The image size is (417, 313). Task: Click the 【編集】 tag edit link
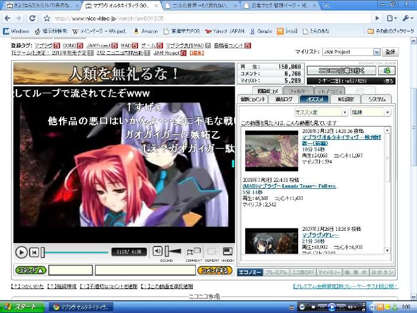click(196, 53)
